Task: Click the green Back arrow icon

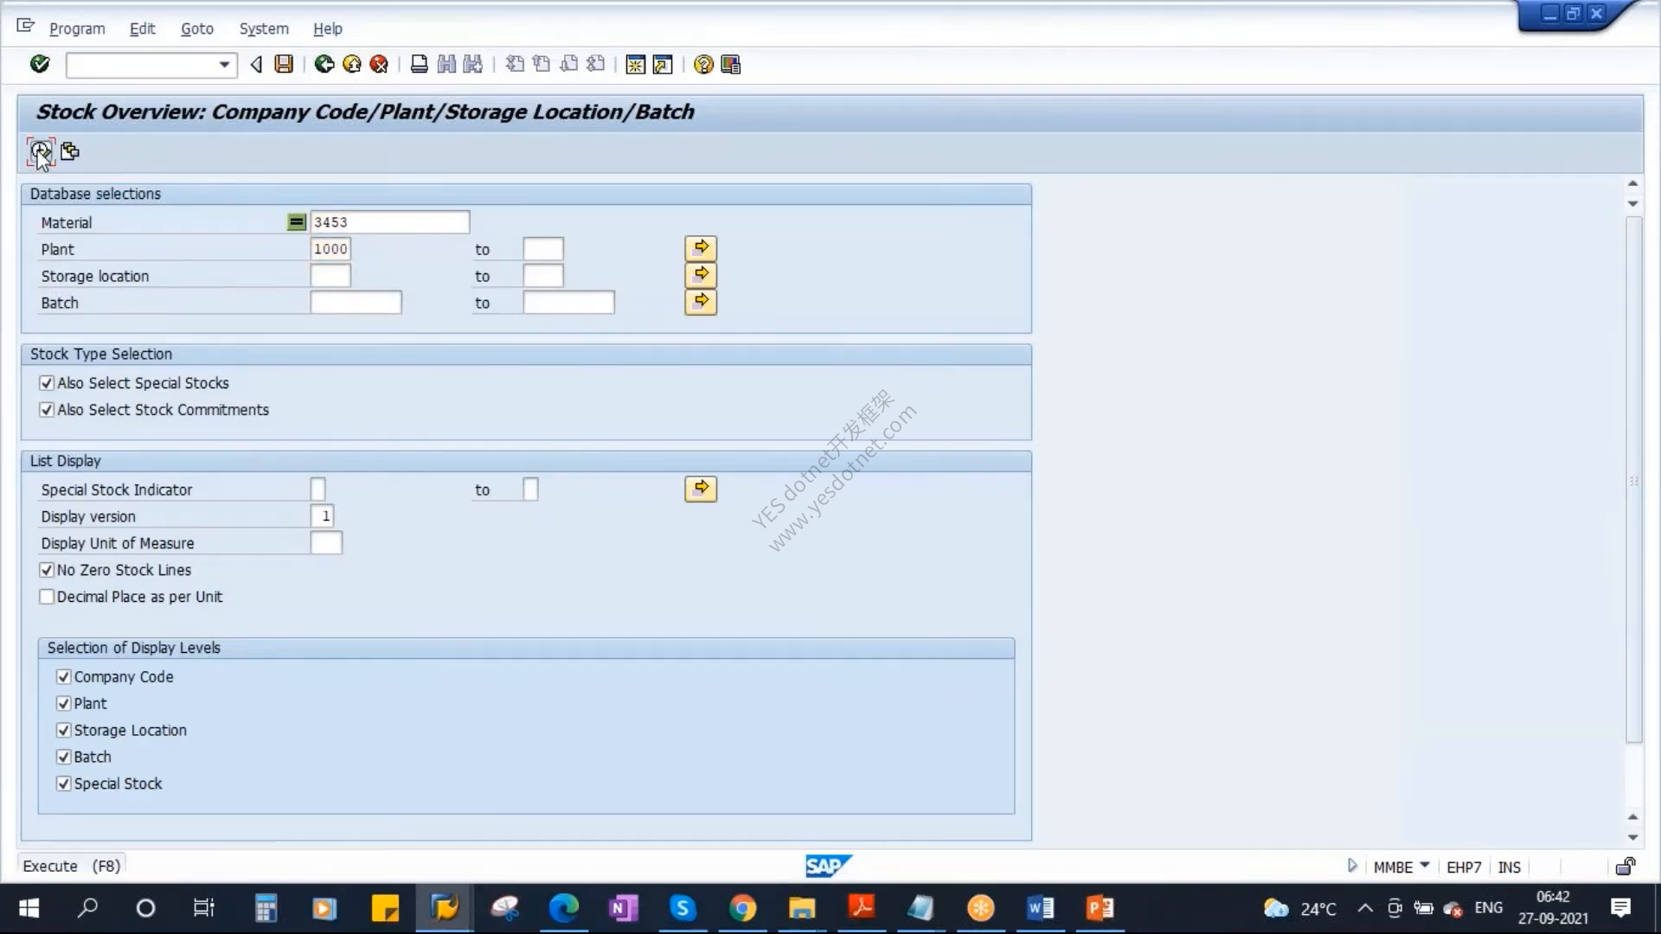Action: click(x=324, y=64)
